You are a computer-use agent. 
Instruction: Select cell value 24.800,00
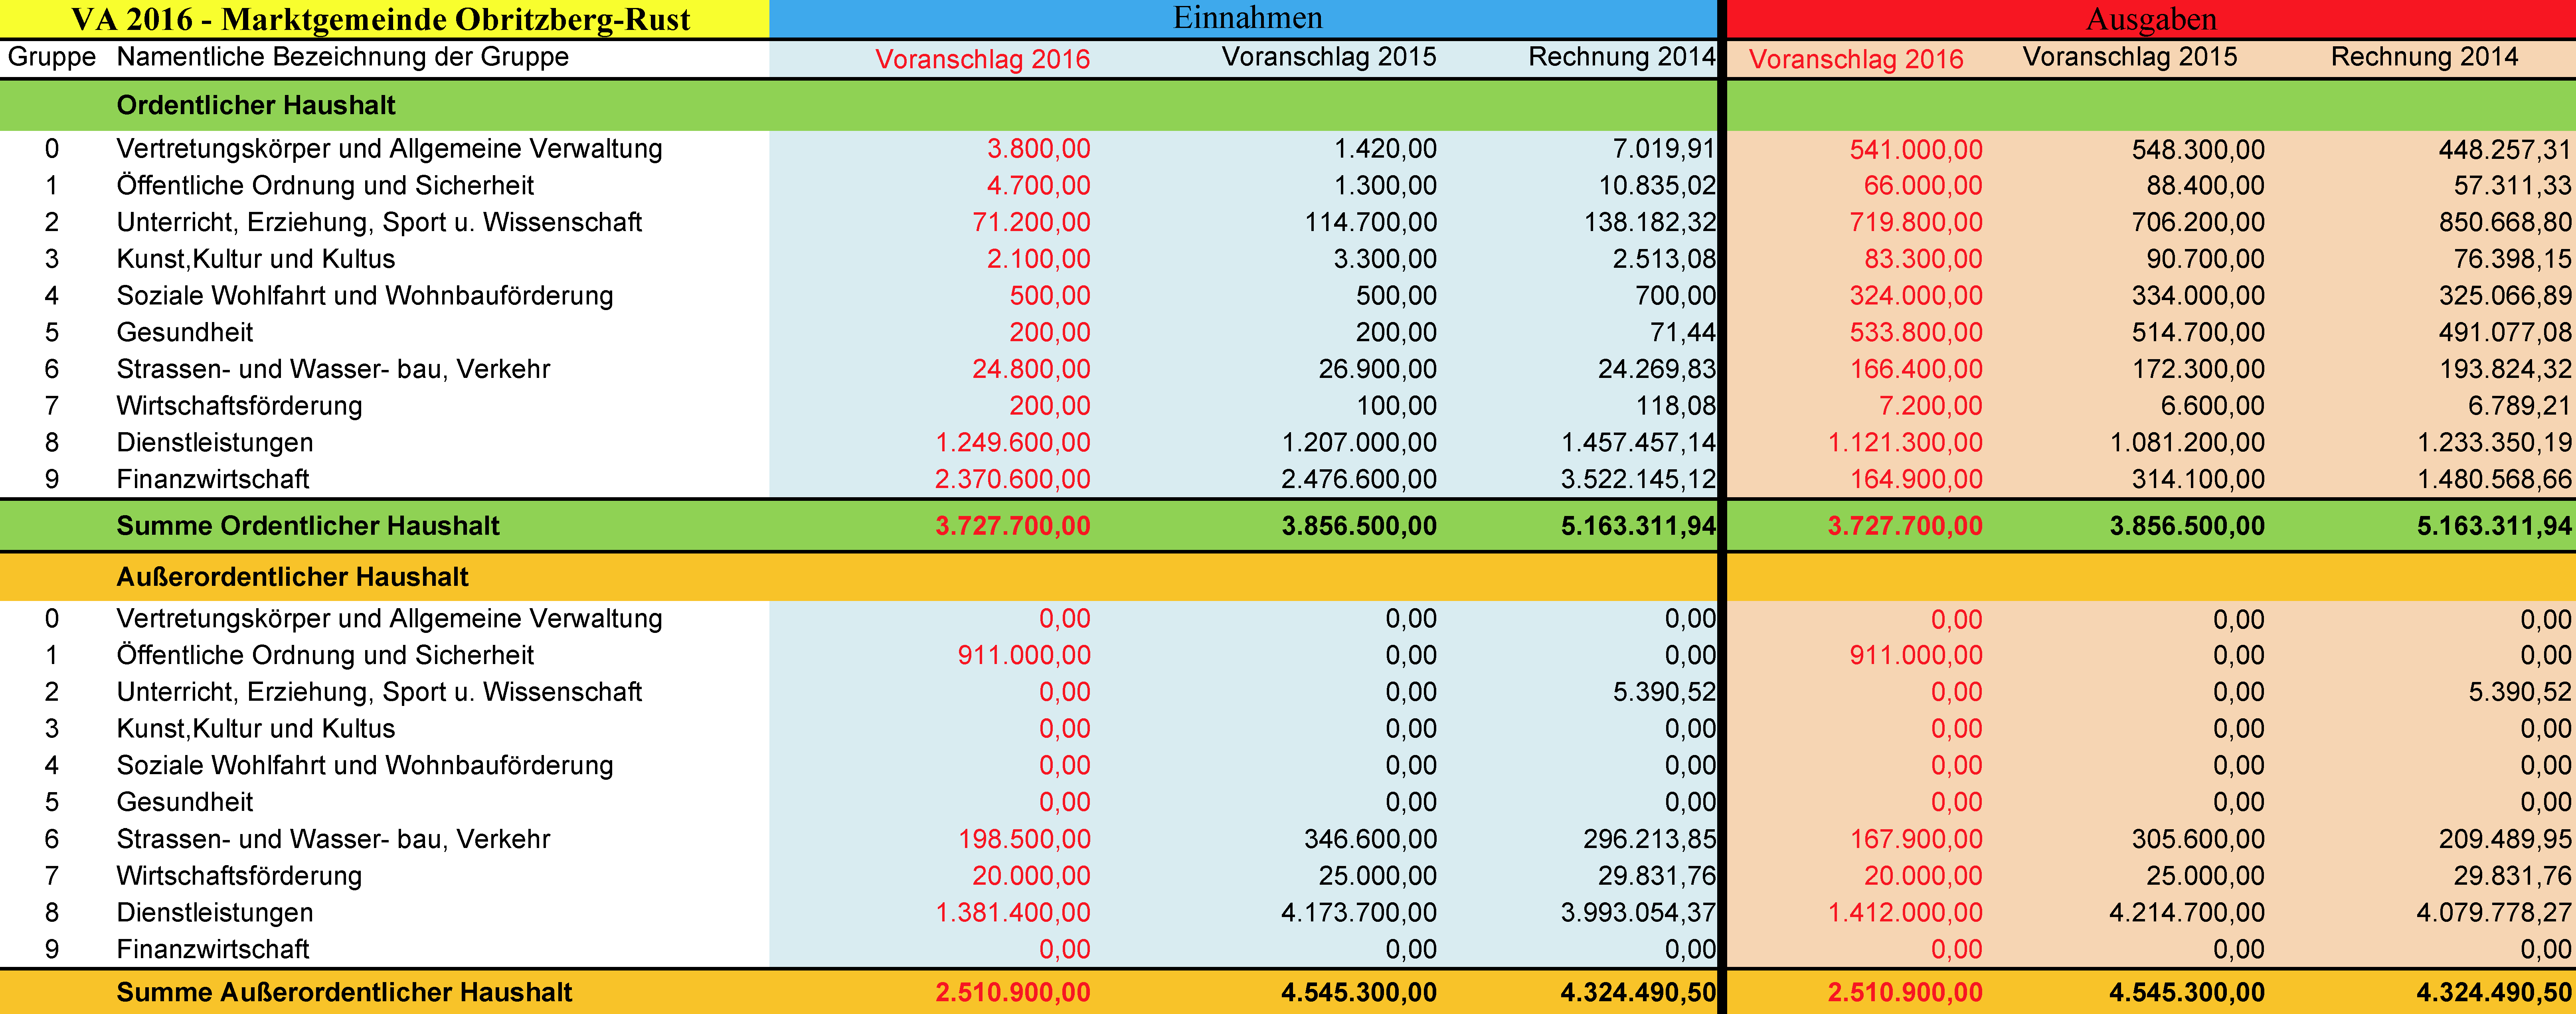pyautogui.click(x=1031, y=369)
